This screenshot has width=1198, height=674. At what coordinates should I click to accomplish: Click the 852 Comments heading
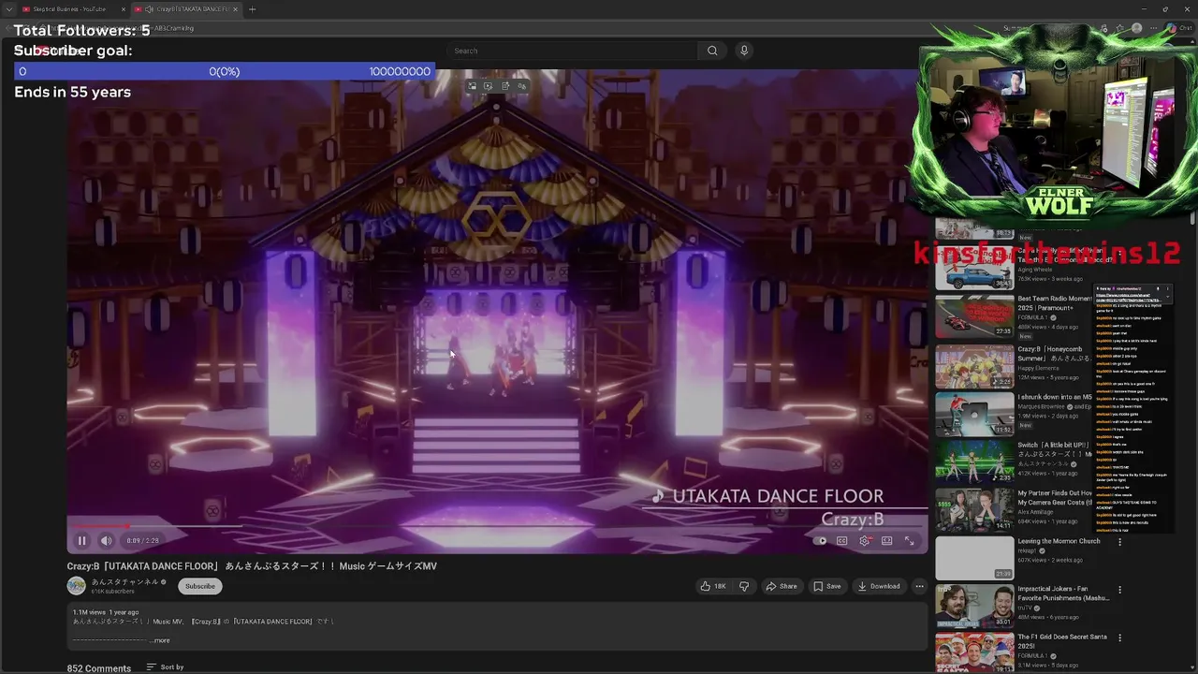coord(98,668)
